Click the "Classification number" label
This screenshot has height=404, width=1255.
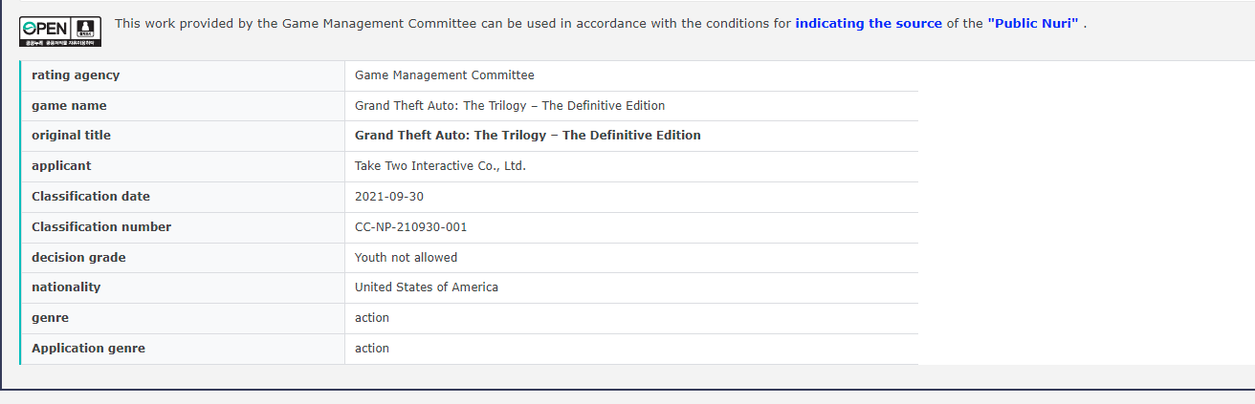pos(101,227)
